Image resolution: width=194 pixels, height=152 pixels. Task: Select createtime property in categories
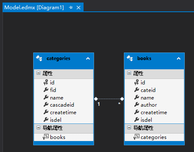tap(64, 113)
